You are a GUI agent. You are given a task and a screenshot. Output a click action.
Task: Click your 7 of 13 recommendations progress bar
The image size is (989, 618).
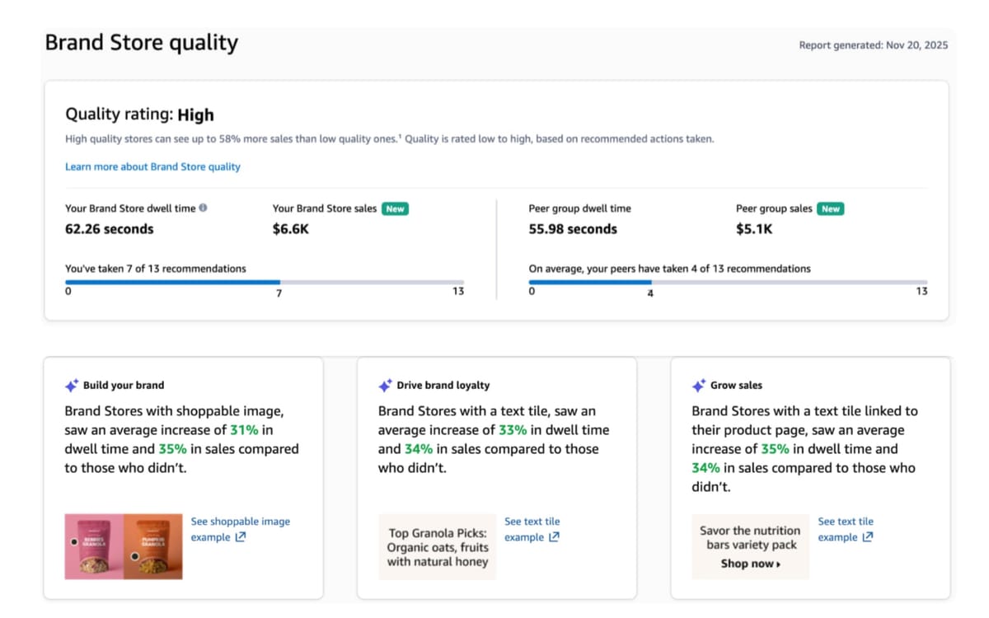265,281
